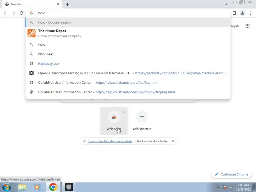
Task: Open CollabNet topic/faq/faq.html suggestion
Action: (128, 82)
